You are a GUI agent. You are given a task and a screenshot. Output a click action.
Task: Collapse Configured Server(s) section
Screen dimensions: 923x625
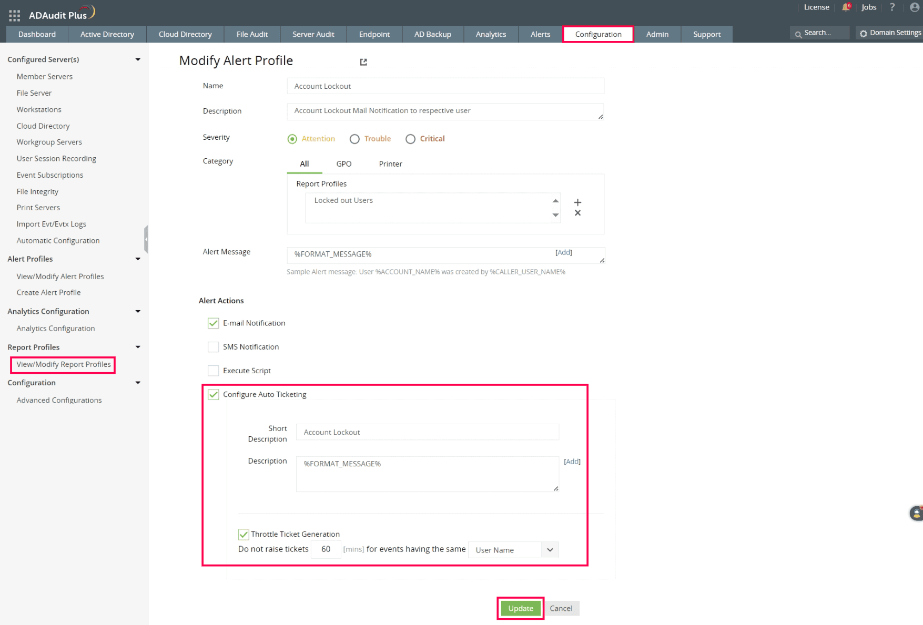138,59
